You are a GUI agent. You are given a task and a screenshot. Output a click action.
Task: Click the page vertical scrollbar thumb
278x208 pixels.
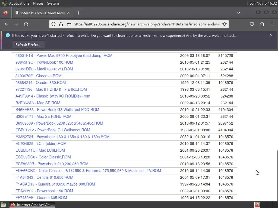pos(277,175)
